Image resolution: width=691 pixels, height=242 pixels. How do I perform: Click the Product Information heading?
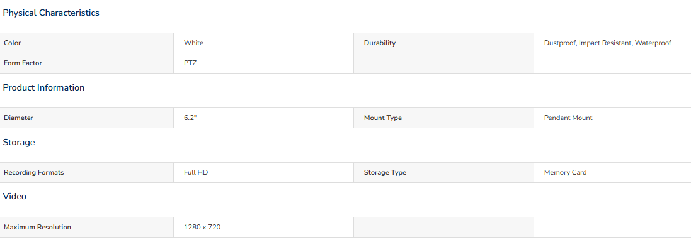coord(43,87)
